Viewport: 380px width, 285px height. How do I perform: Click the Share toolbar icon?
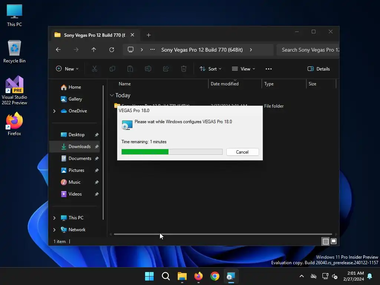pos(166,69)
